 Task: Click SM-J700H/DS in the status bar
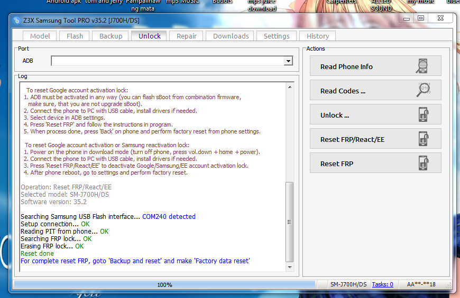(x=348, y=284)
